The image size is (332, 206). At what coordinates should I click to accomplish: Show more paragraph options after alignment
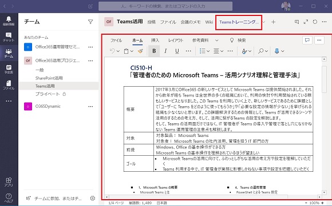click(x=230, y=51)
